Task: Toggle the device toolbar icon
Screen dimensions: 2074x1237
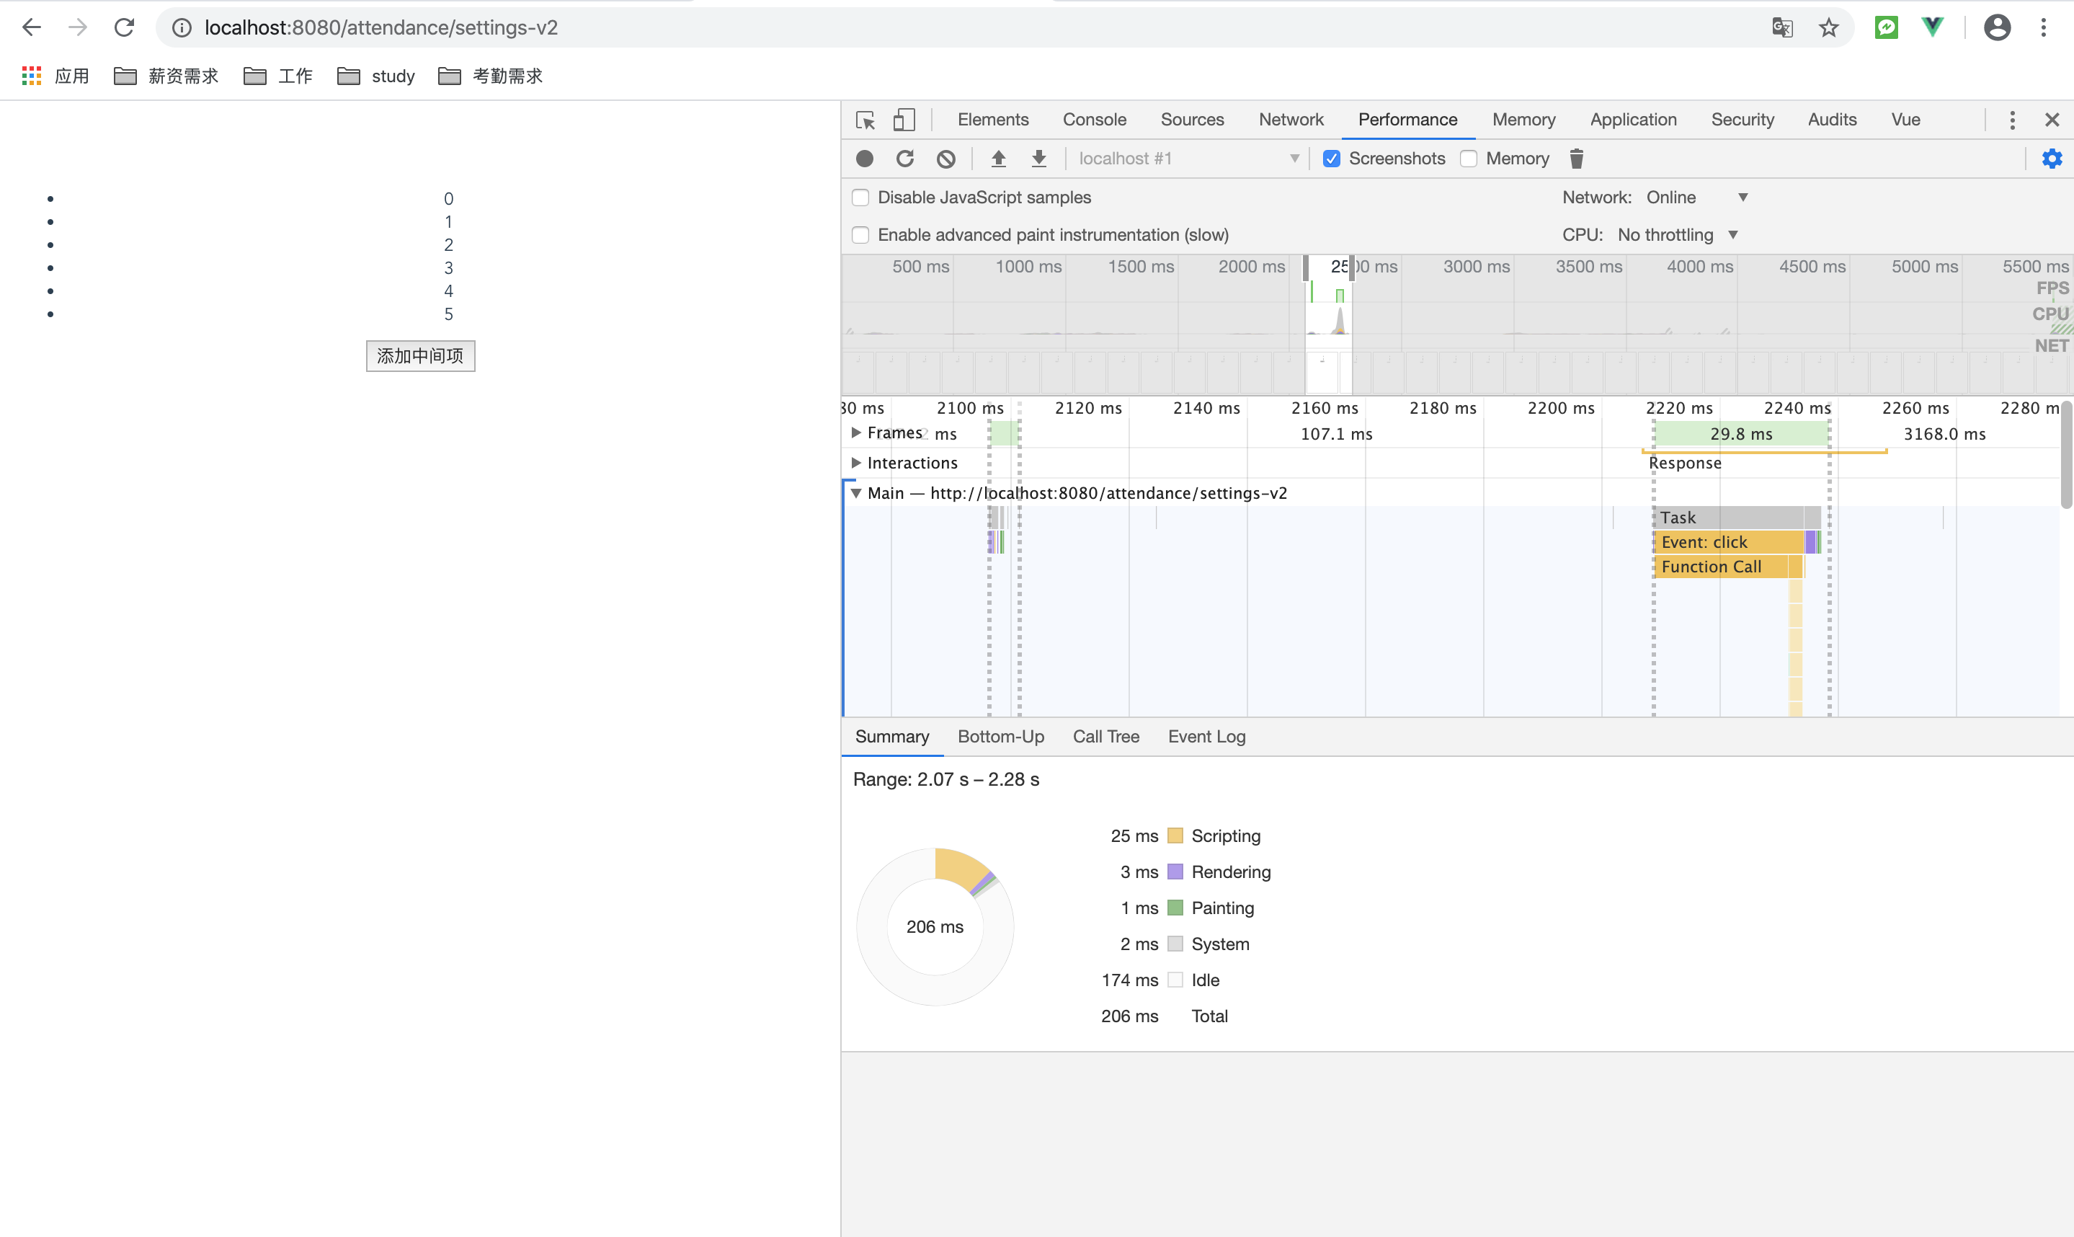Action: pyautogui.click(x=904, y=120)
